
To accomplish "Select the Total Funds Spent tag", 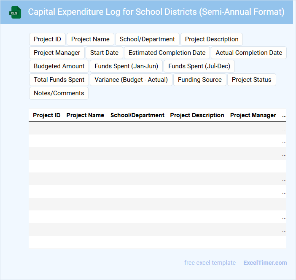I will (x=59, y=80).
